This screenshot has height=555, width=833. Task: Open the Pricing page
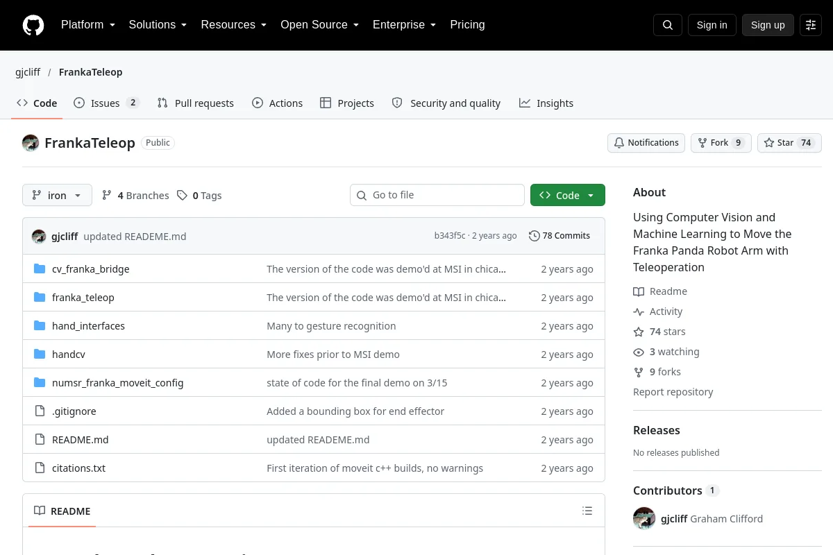tap(467, 25)
